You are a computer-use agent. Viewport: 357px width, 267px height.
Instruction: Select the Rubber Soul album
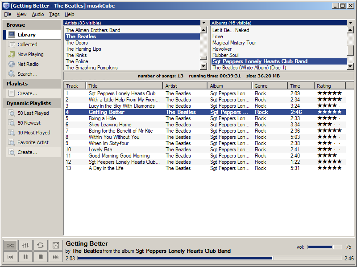[279, 55]
